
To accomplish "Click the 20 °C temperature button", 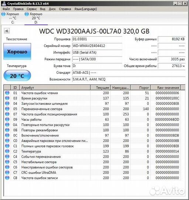I will pyautogui.click(x=17, y=76).
